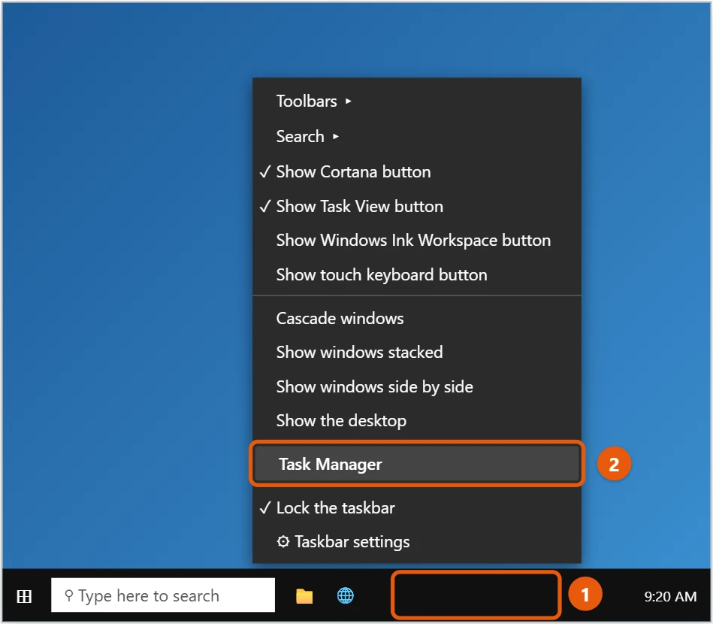Enable Show Windows Ink Workspace button
This screenshot has width=713, height=624.
click(x=417, y=241)
